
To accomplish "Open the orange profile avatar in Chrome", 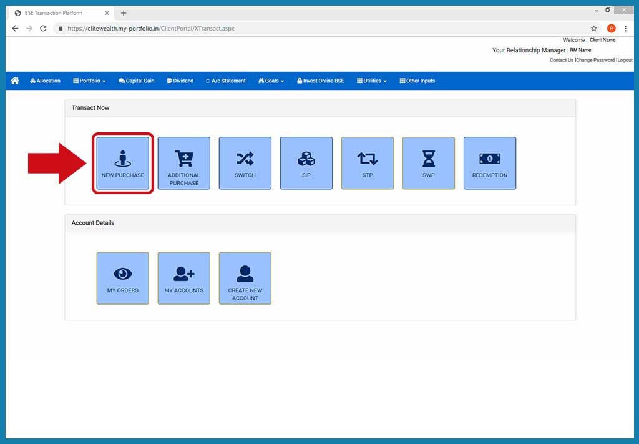I will pyautogui.click(x=612, y=29).
